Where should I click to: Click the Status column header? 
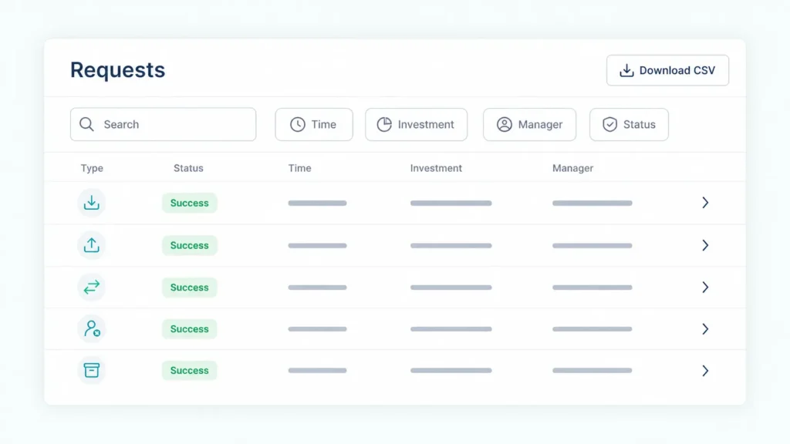(x=188, y=168)
